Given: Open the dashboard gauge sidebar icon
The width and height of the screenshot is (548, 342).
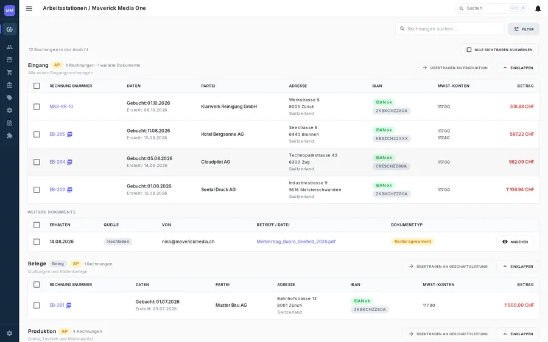Looking at the screenshot, I should click(x=9, y=29).
